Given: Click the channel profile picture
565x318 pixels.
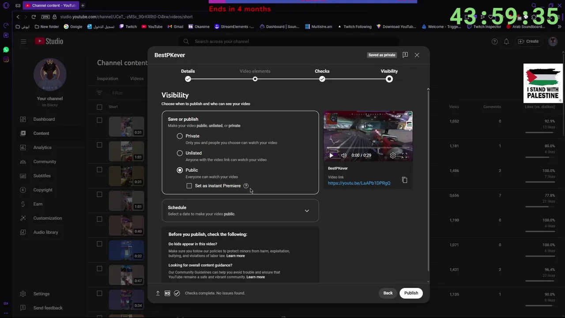Looking at the screenshot, I should (x=50, y=75).
